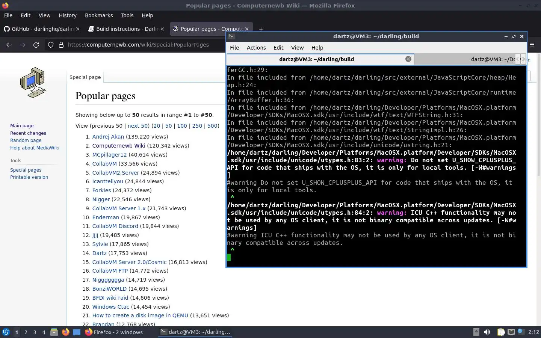The height and width of the screenshot is (338, 541).
Task: Open the Firefox History menu
Action: [68, 15]
